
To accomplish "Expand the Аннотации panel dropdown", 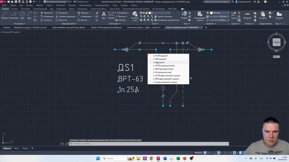I will tap(114, 24).
